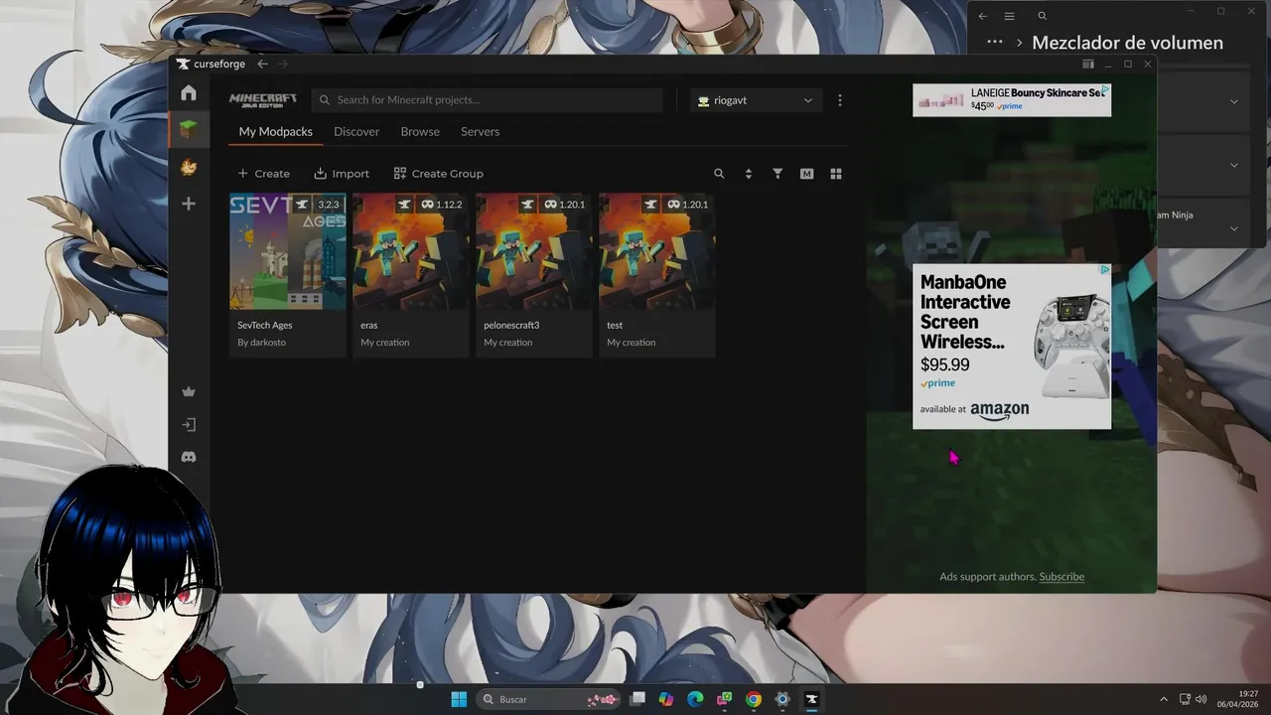Add a new game with sidebar plus
The width and height of the screenshot is (1271, 715).
pos(189,204)
